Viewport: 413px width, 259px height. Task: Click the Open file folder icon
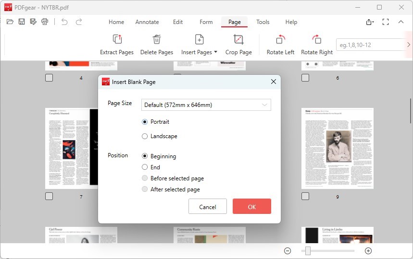10,22
